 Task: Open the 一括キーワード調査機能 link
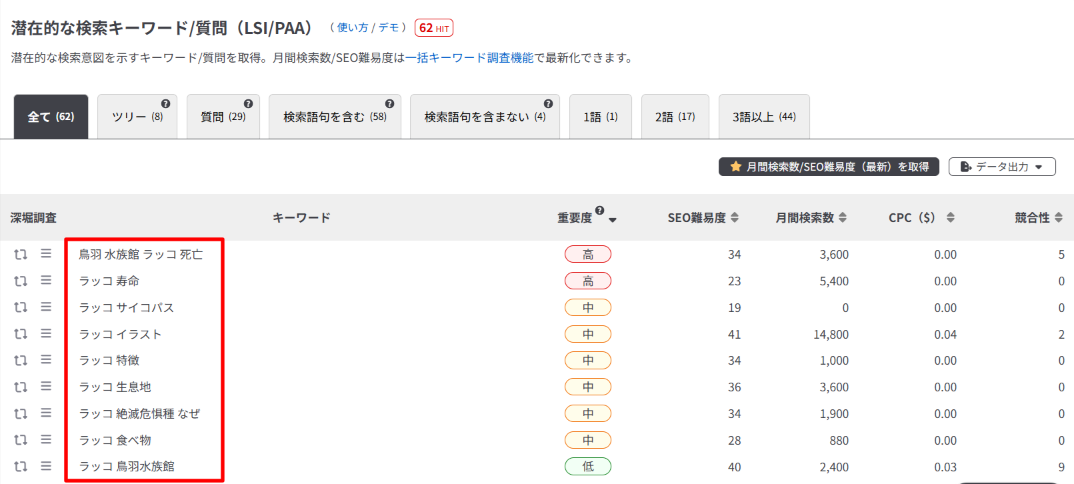[469, 58]
